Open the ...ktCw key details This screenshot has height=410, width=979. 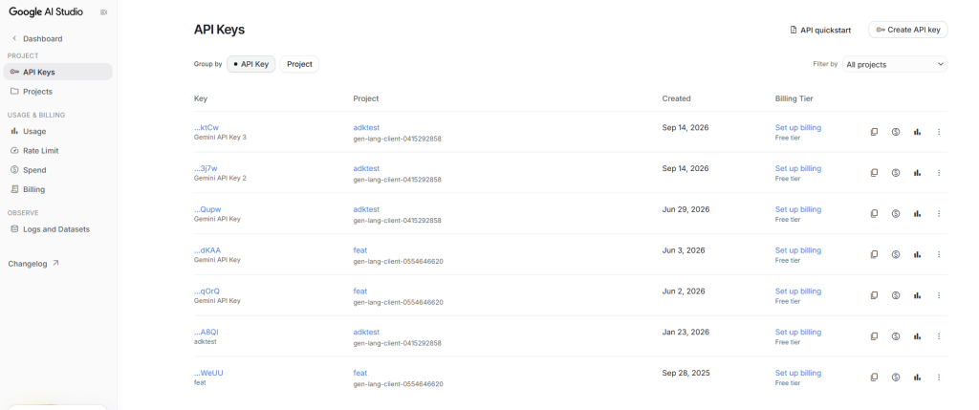[x=207, y=127]
